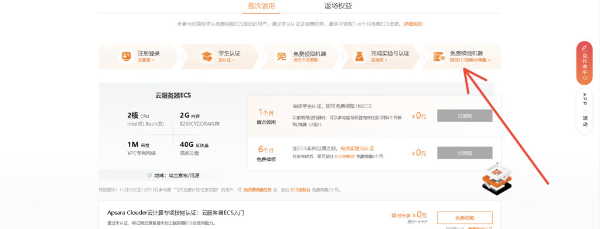Viewport: 600px width, 229px height.
Task: Click 免费领取 button for Apsara Clouder certification
Action: pos(465,218)
